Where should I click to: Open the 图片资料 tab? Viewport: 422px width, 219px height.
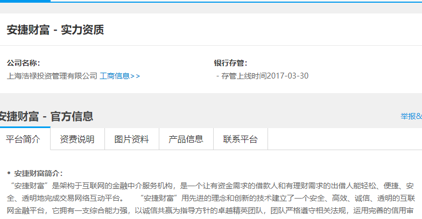(132, 139)
